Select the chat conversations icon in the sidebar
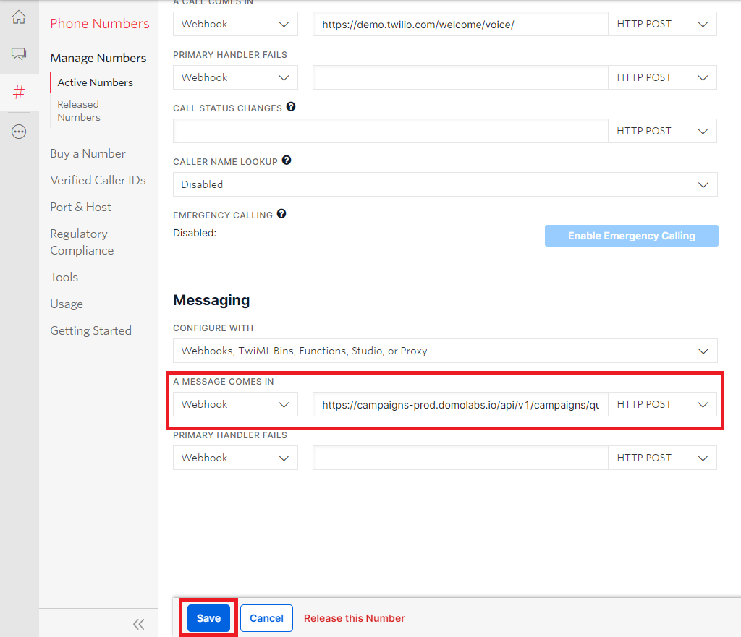The height and width of the screenshot is (637, 741). (20, 54)
